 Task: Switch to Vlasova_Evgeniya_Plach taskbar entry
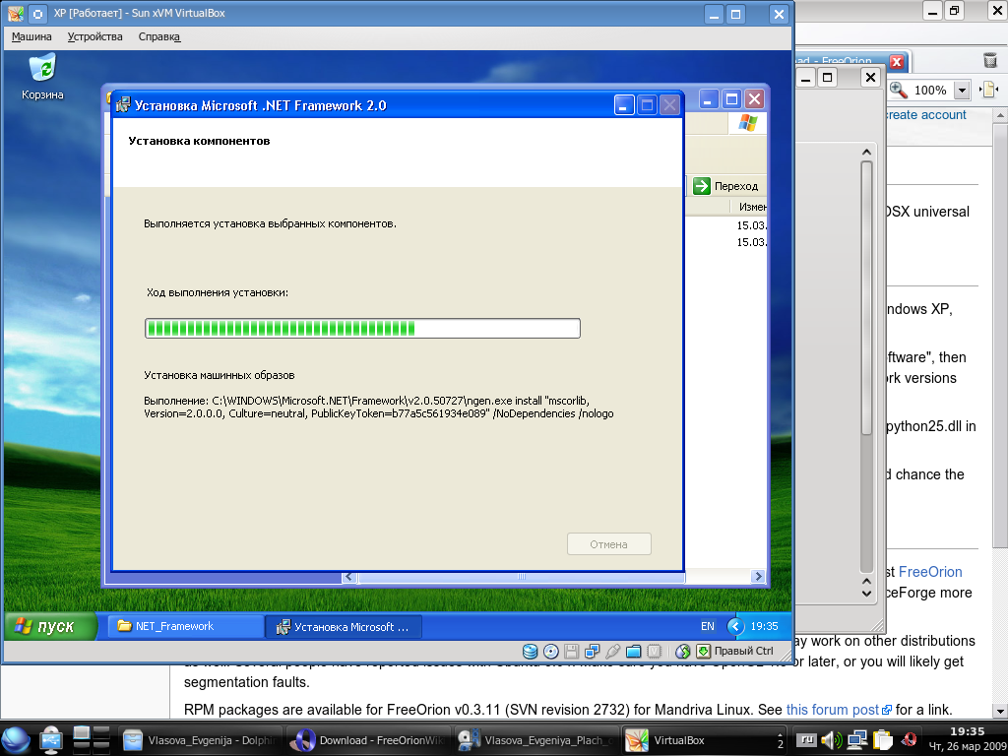tap(536, 740)
